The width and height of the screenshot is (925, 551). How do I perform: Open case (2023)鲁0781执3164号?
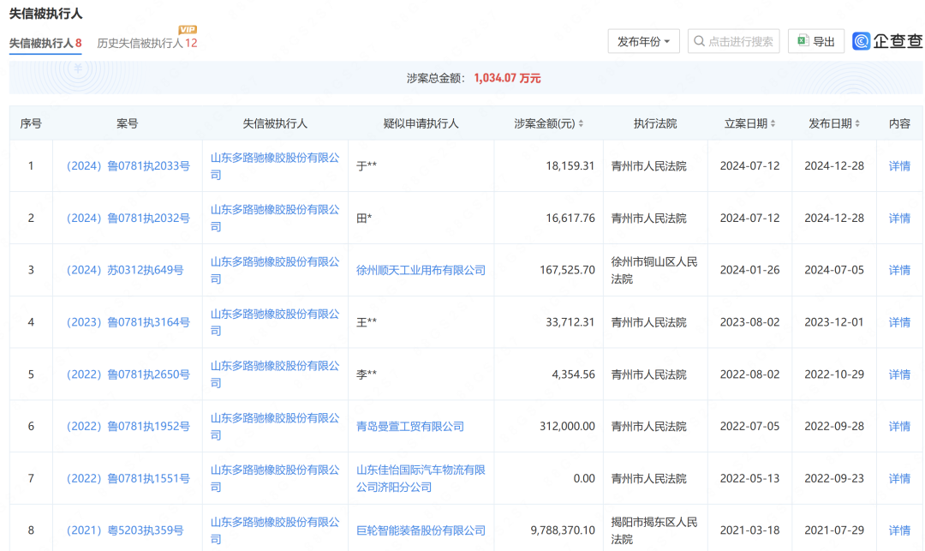[x=128, y=322]
